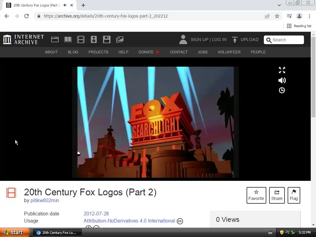Close the 20th Century Fox Logos tab
This screenshot has width=316, height=237.
pyautogui.click(x=72, y=5)
